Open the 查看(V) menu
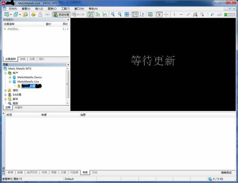Screen dimensions: 238x183 click(x=26, y=9)
